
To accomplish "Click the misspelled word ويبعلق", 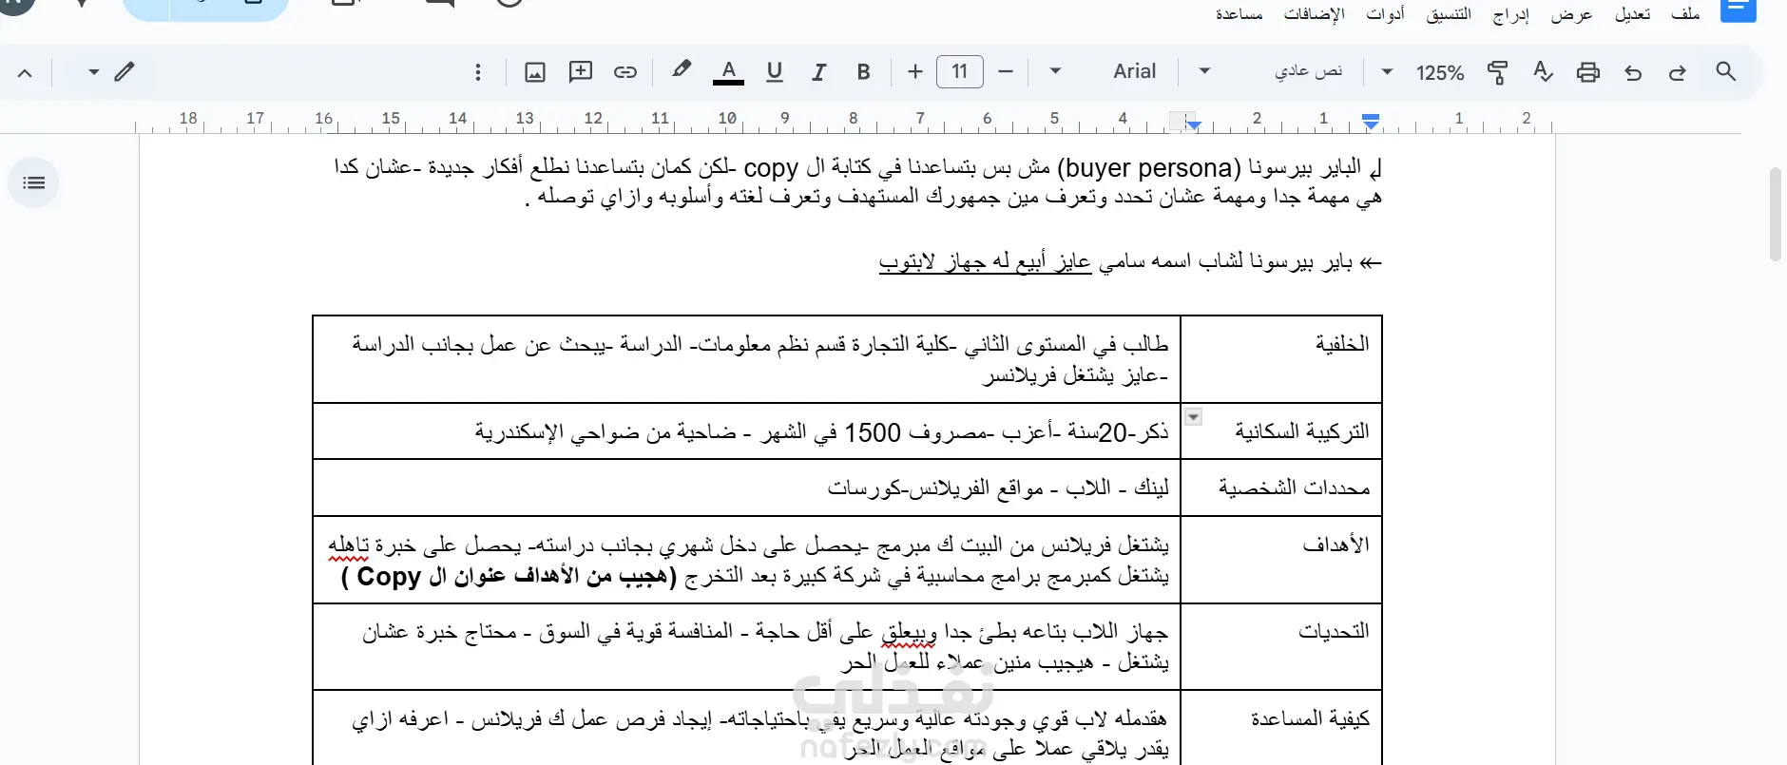I will 908,632.
